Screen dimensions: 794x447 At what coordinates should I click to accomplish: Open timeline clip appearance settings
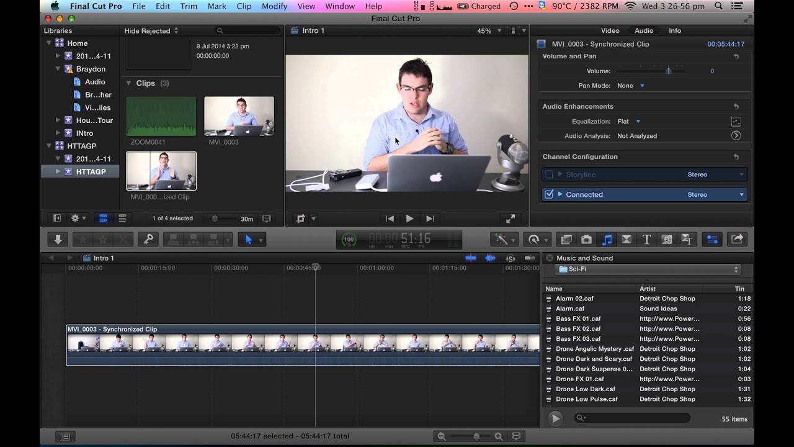[517, 436]
